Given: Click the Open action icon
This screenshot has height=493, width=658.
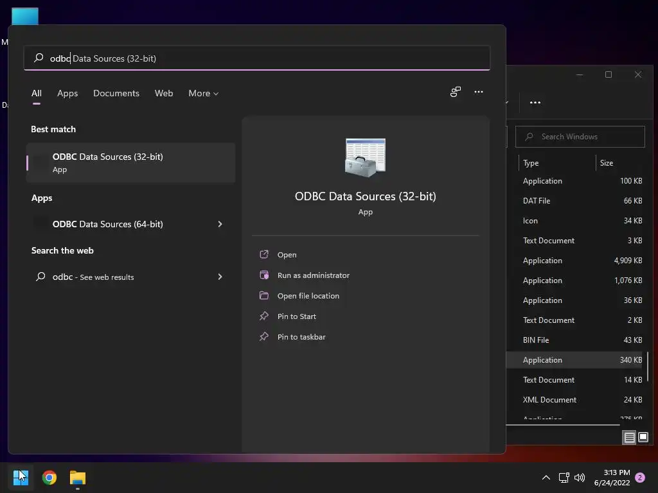Looking at the screenshot, I should coord(264,254).
